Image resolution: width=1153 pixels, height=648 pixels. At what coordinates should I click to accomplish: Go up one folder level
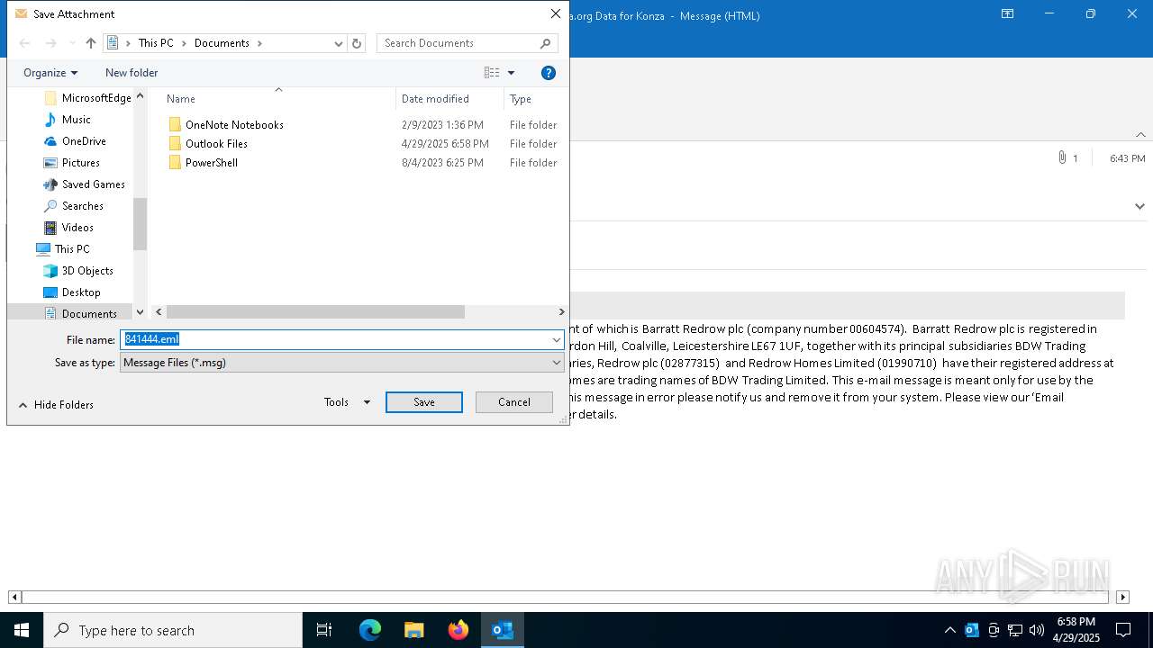pos(91,43)
